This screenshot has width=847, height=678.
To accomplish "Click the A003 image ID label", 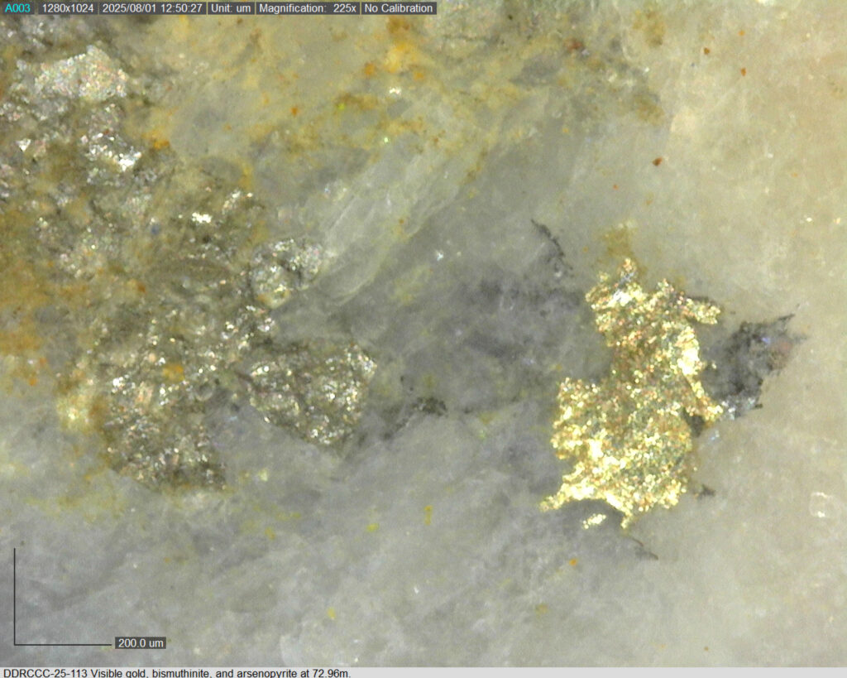I will click(17, 8).
